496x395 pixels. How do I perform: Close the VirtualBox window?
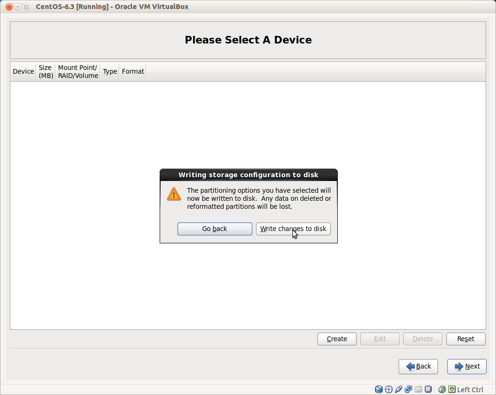click(x=9, y=7)
